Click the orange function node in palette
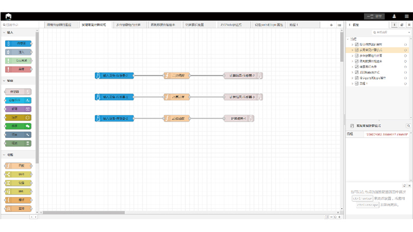The height and width of the screenshot is (232, 413). [x=18, y=166]
